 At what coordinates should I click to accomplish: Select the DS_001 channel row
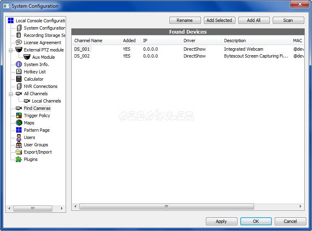point(188,49)
